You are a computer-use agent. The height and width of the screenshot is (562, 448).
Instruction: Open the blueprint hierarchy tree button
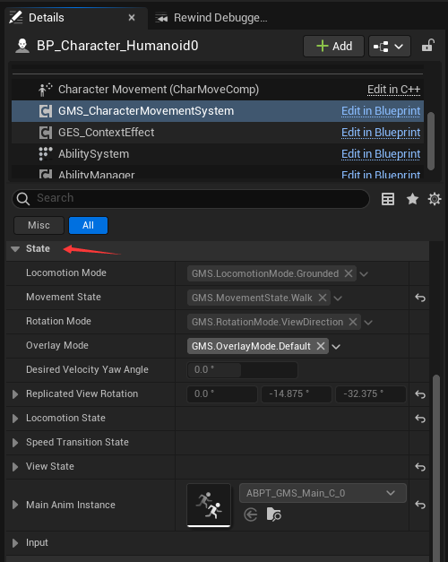[x=390, y=47]
